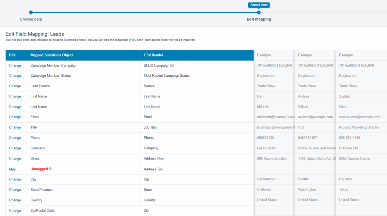Click the Houston city example

coord(345,179)
